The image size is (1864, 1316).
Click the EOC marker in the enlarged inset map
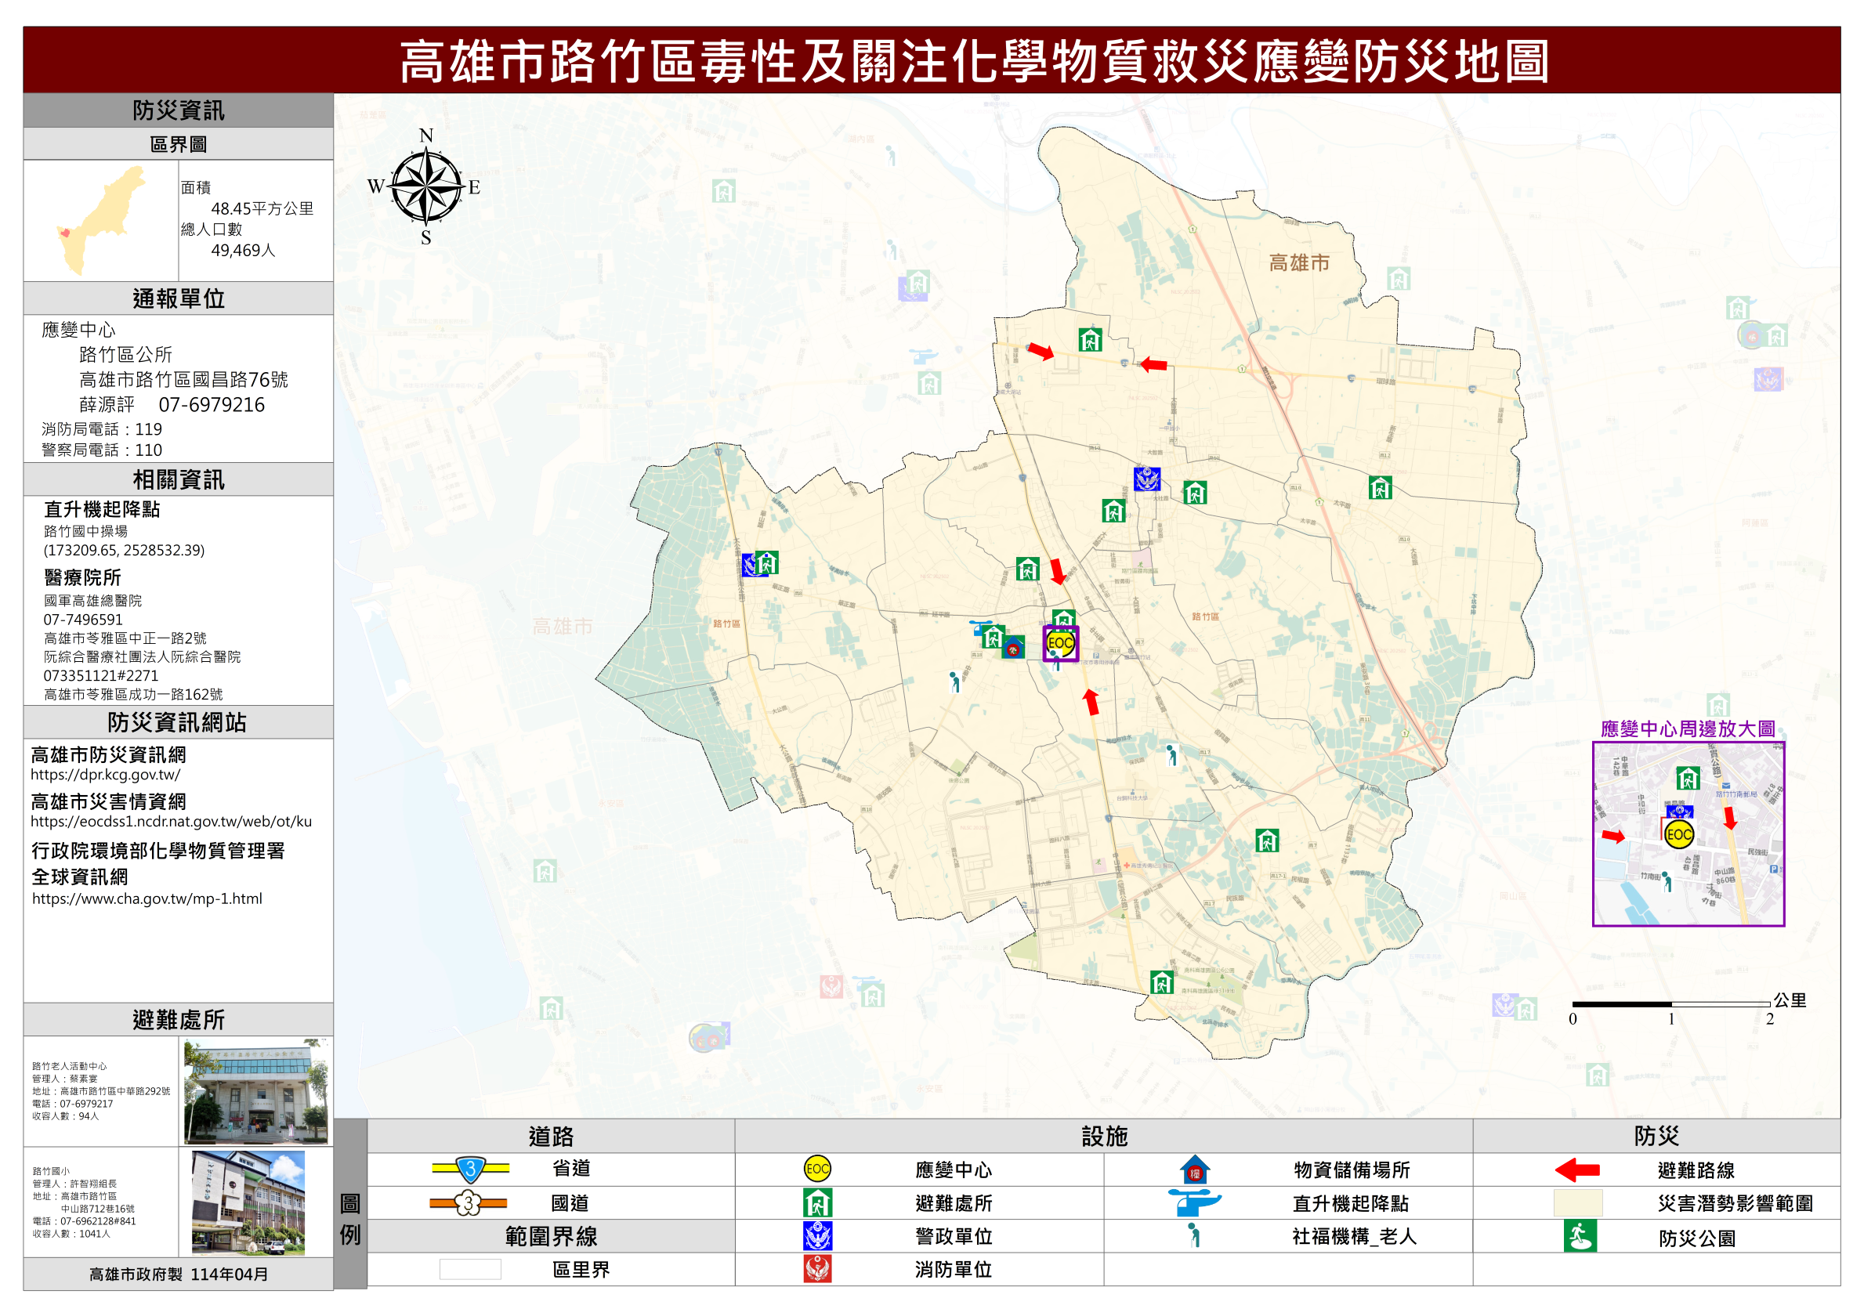(x=1678, y=833)
